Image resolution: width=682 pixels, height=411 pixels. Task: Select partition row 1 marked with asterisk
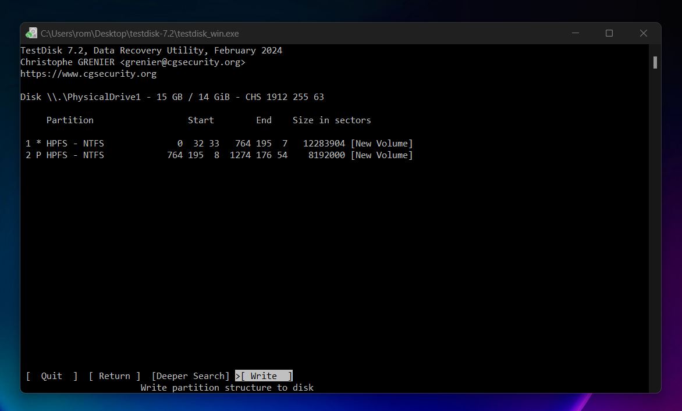(x=219, y=144)
